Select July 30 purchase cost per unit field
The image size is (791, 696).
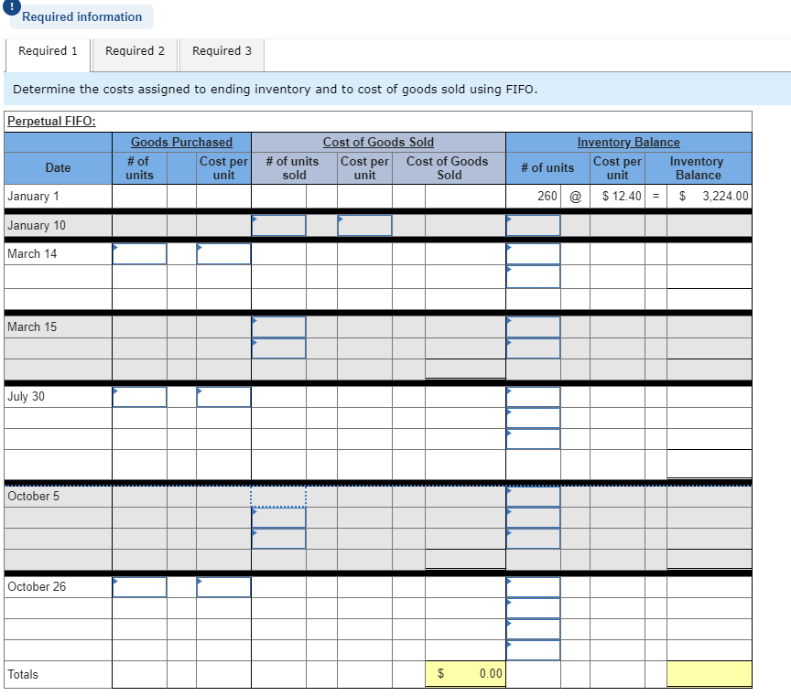[223, 397]
